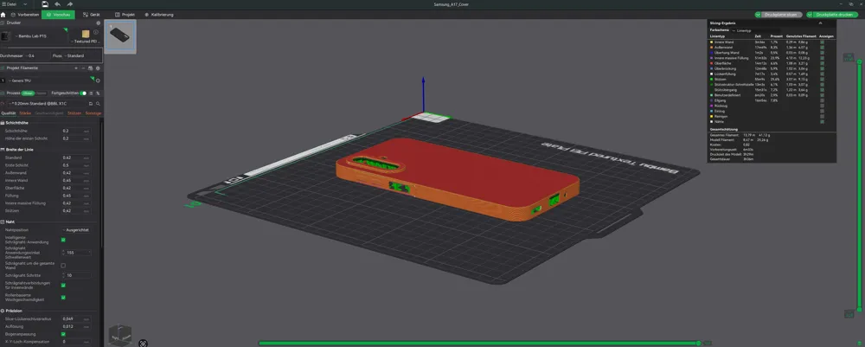Open the 0.20mm Standard process preset dropdown
This screenshot has width=865, height=347.
46,103
